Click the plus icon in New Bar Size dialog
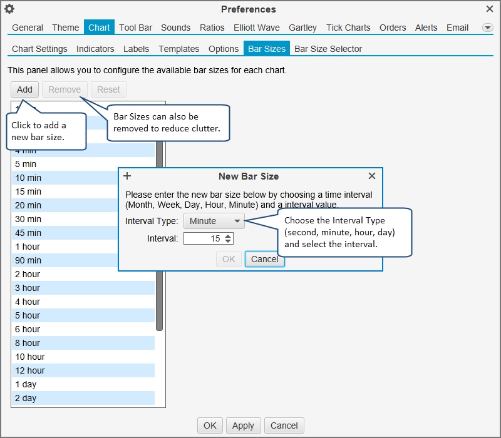The height and width of the screenshot is (438, 501). (x=127, y=176)
